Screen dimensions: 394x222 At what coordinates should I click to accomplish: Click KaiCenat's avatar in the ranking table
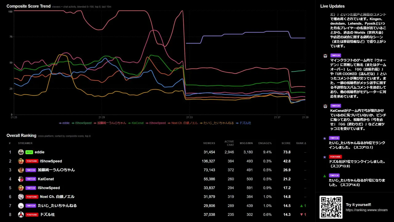[21, 179]
